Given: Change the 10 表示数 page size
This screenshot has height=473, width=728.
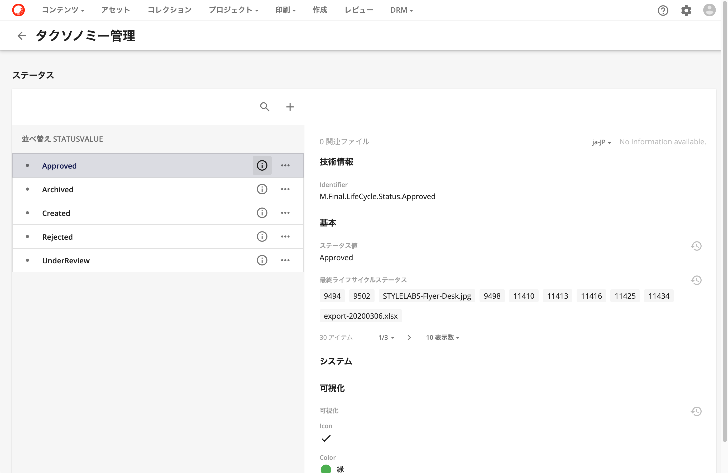Looking at the screenshot, I should tap(443, 337).
